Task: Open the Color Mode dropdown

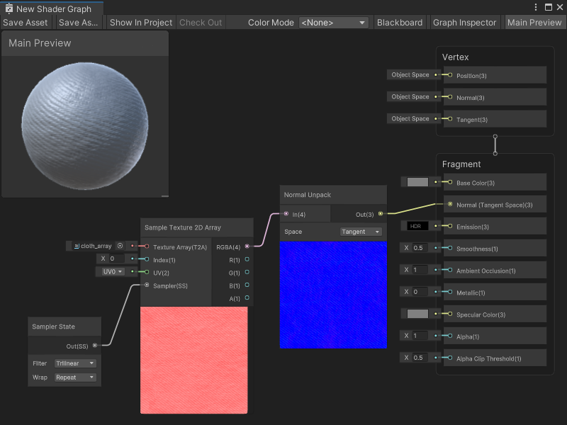Action: click(x=333, y=22)
